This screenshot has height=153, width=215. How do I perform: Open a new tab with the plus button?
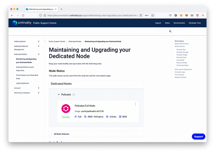click(x=62, y=9)
